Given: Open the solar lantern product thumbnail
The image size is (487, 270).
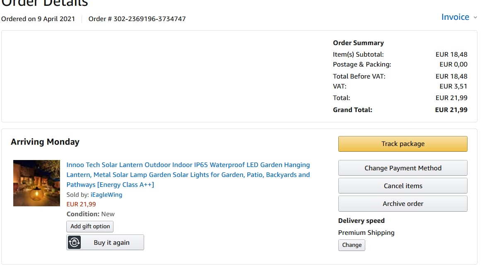Looking at the screenshot, I should click(36, 183).
